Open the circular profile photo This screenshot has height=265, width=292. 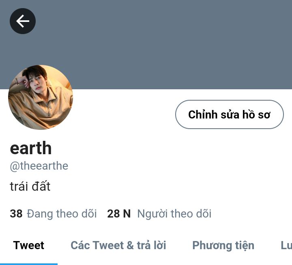(x=41, y=97)
